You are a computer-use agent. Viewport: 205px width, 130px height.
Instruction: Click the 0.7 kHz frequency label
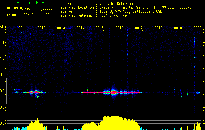(2, 107)
